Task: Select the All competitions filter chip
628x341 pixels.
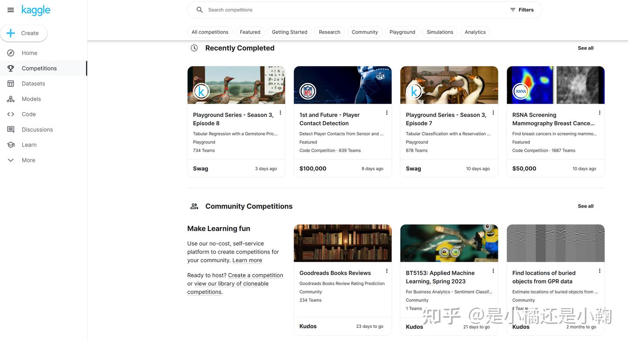Action: 210,32
